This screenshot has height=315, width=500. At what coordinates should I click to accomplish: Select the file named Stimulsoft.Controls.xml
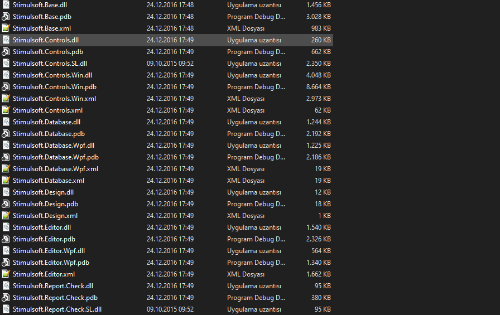(x=47, y=110)
